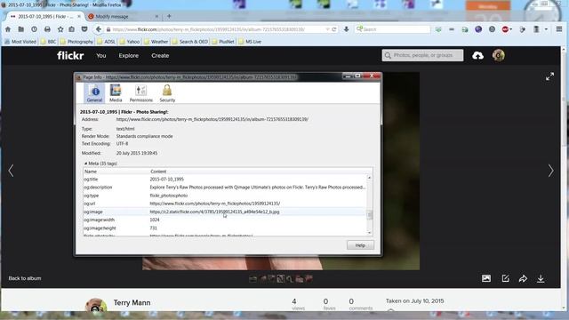Open the MS Live bookmarks folder
The height and width of the screenshot is (320, 569).
(x=250, y=42)
